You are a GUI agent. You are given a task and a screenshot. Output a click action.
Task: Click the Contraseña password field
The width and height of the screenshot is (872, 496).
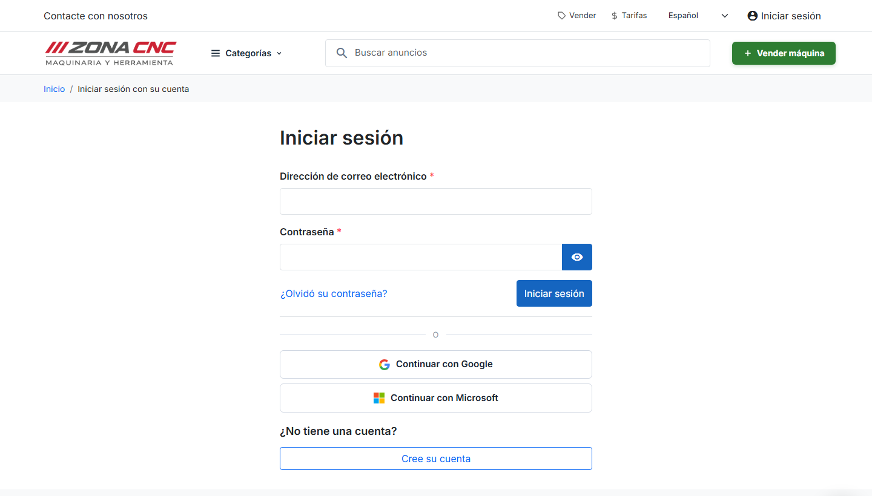421,257
